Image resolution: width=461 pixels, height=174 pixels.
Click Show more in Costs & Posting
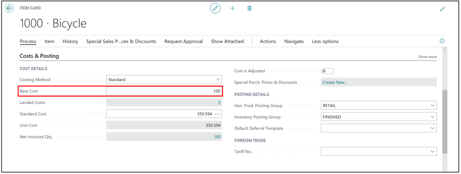coord(428,57)
